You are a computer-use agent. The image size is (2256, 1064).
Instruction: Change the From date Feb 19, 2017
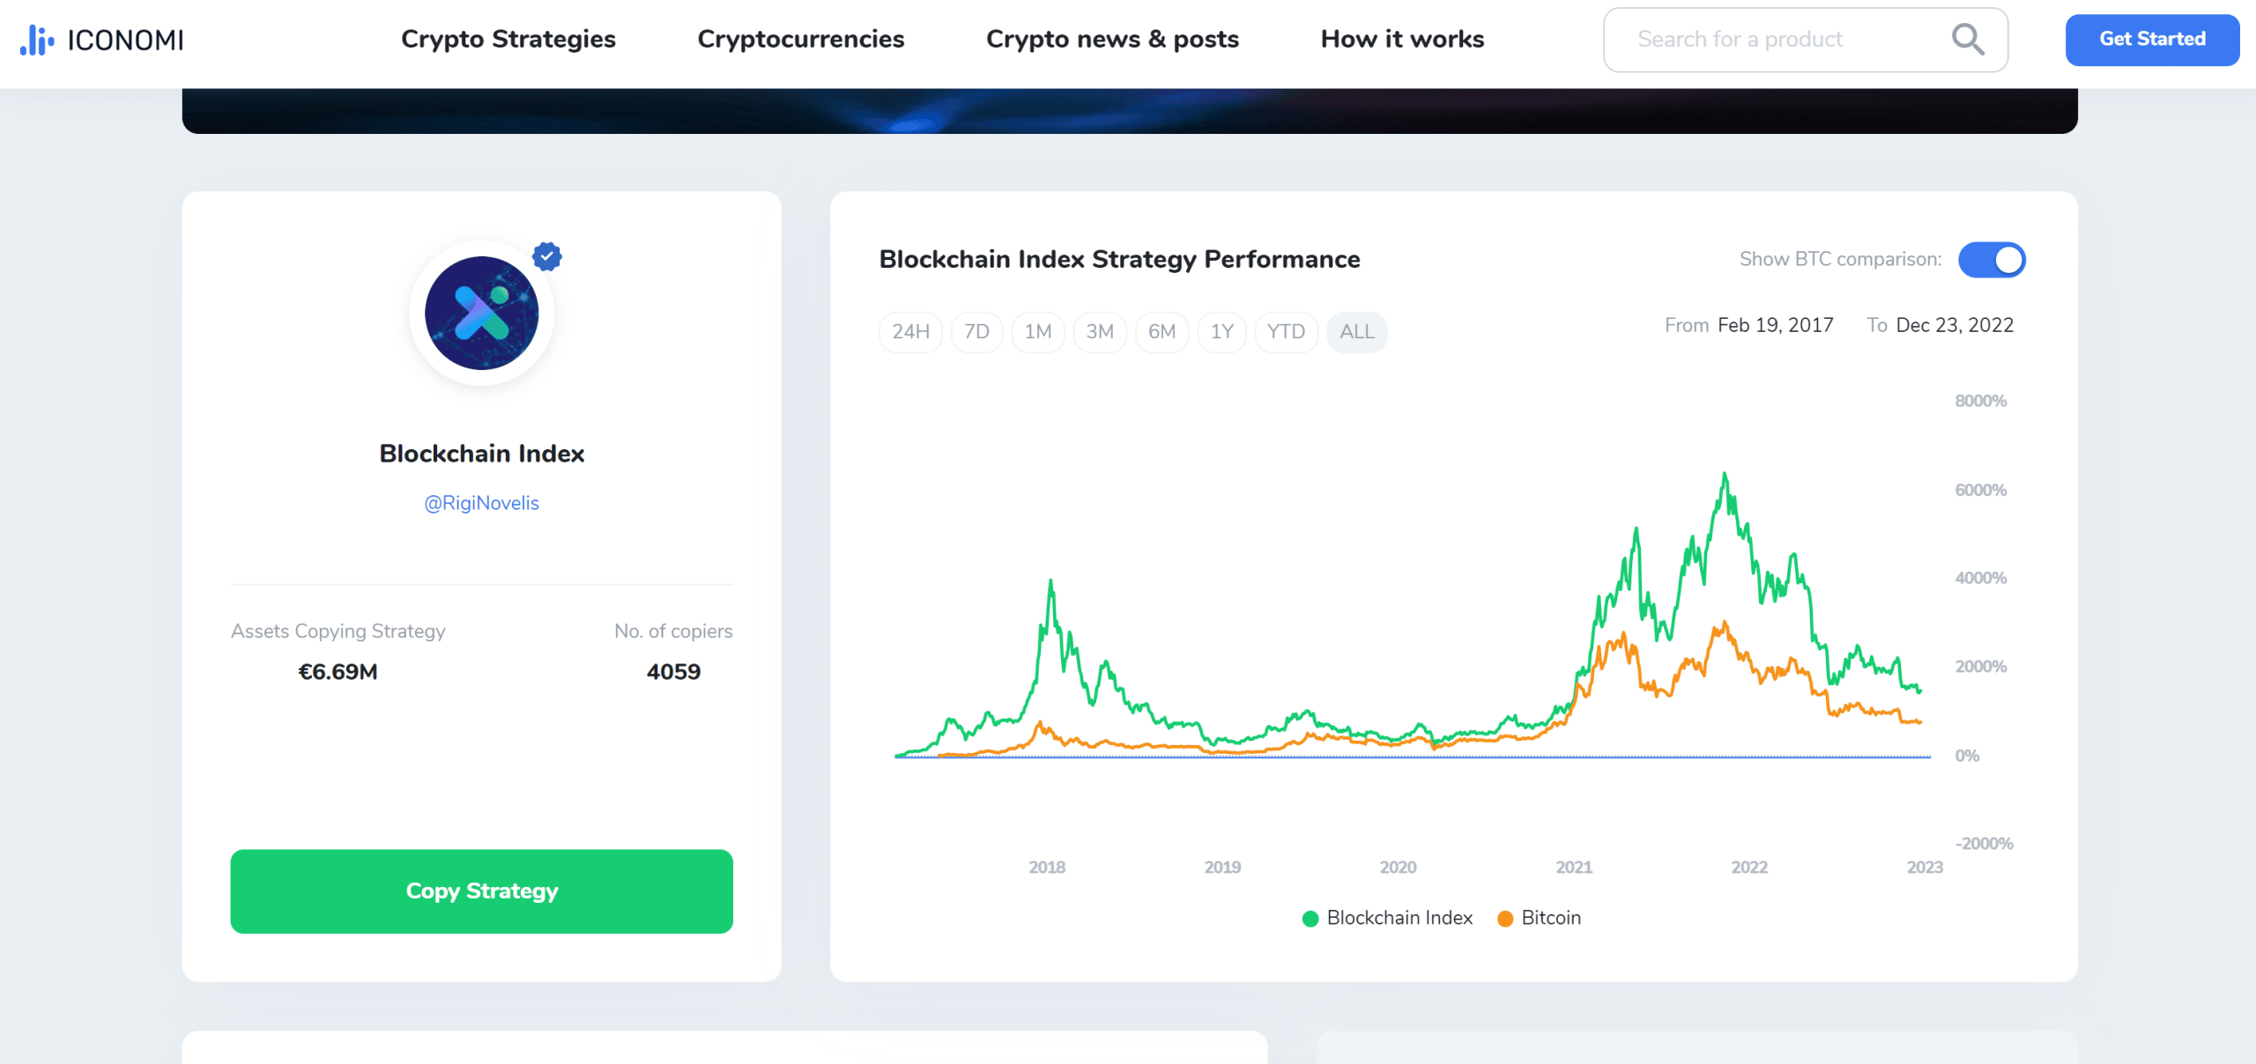1775,326
